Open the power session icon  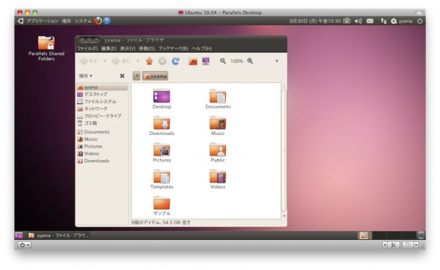(419, 21)
